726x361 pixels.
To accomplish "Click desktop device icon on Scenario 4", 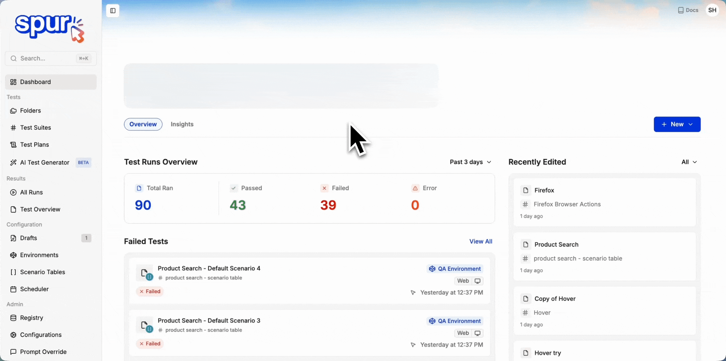I will pos(478,281).
